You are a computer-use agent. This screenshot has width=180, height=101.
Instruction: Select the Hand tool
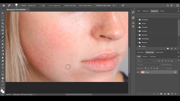pos(3,78)
